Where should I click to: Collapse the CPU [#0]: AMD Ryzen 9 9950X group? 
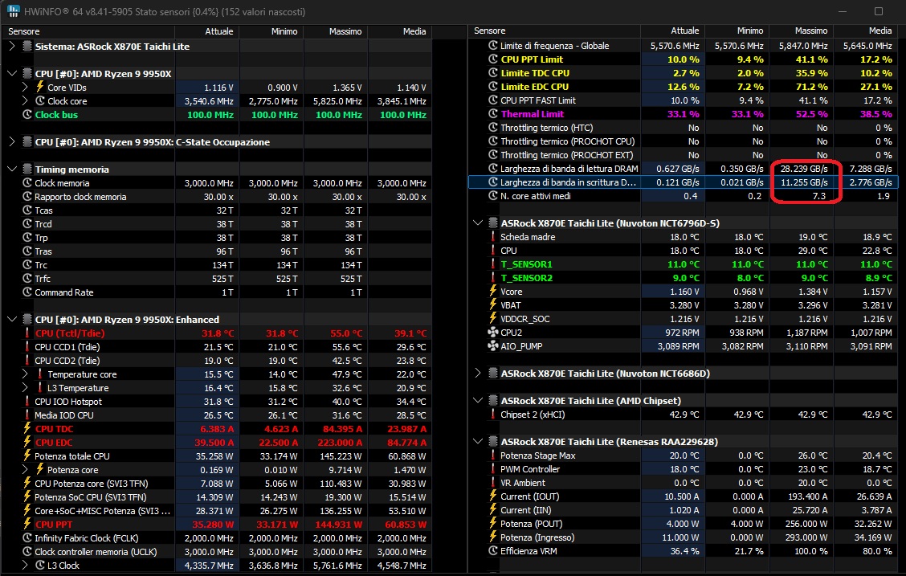point(12,73)
